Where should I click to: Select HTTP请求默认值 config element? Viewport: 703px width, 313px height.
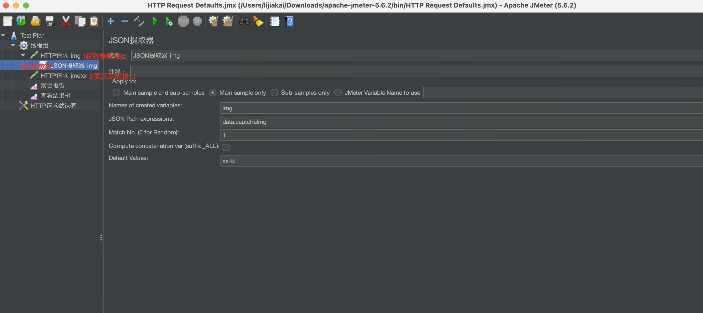(x=53, y=106)
